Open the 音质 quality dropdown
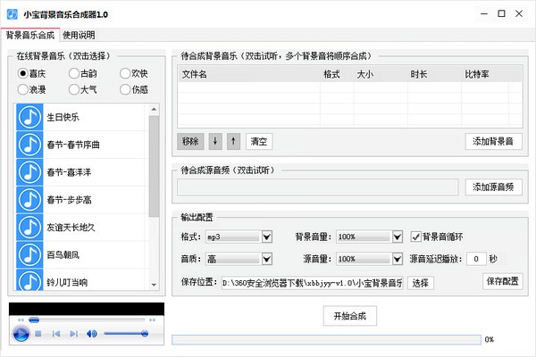The image size is (536, 357). (266, 259)
